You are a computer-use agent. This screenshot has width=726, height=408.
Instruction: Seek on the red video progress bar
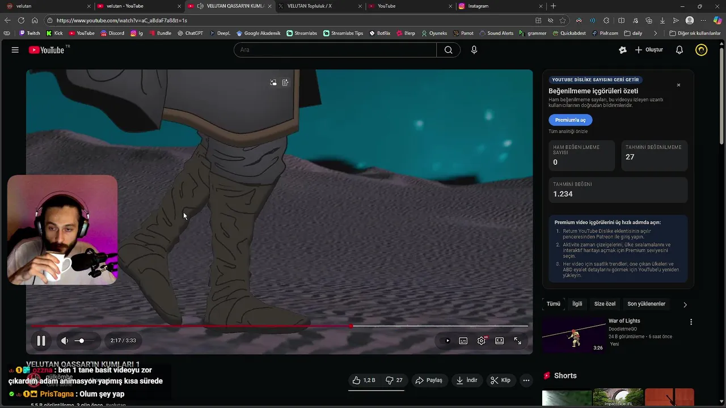pyautogui.click(x=280, y=326)
